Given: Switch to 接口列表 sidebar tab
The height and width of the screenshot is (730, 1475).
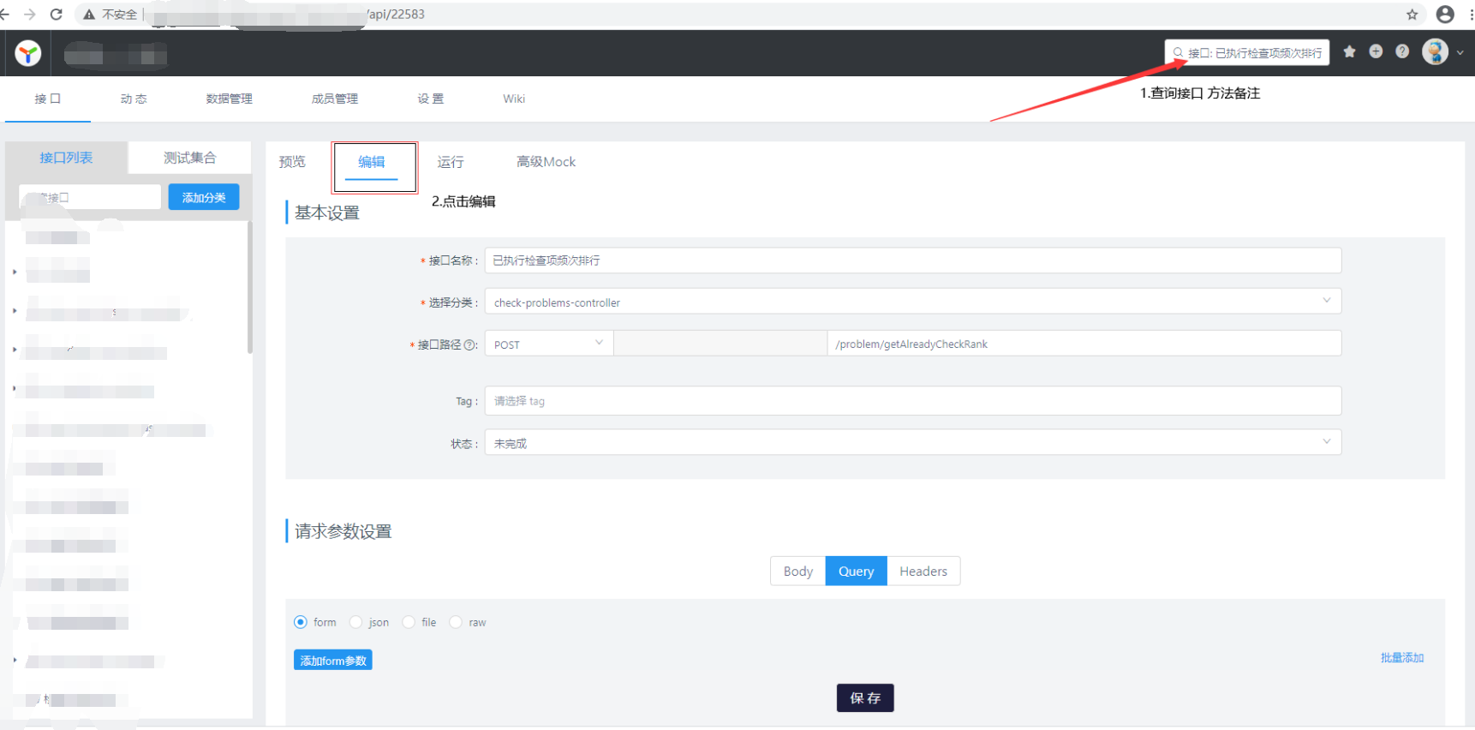Looking at the screenshot, I should pyautogui.click(x=67, y=158).
